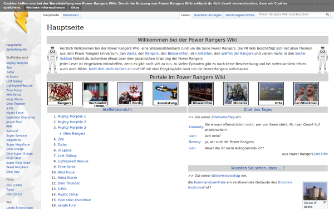Open the Der Film link
The image size is (334, 209).
pyautogui.click(x=321, y=154)
